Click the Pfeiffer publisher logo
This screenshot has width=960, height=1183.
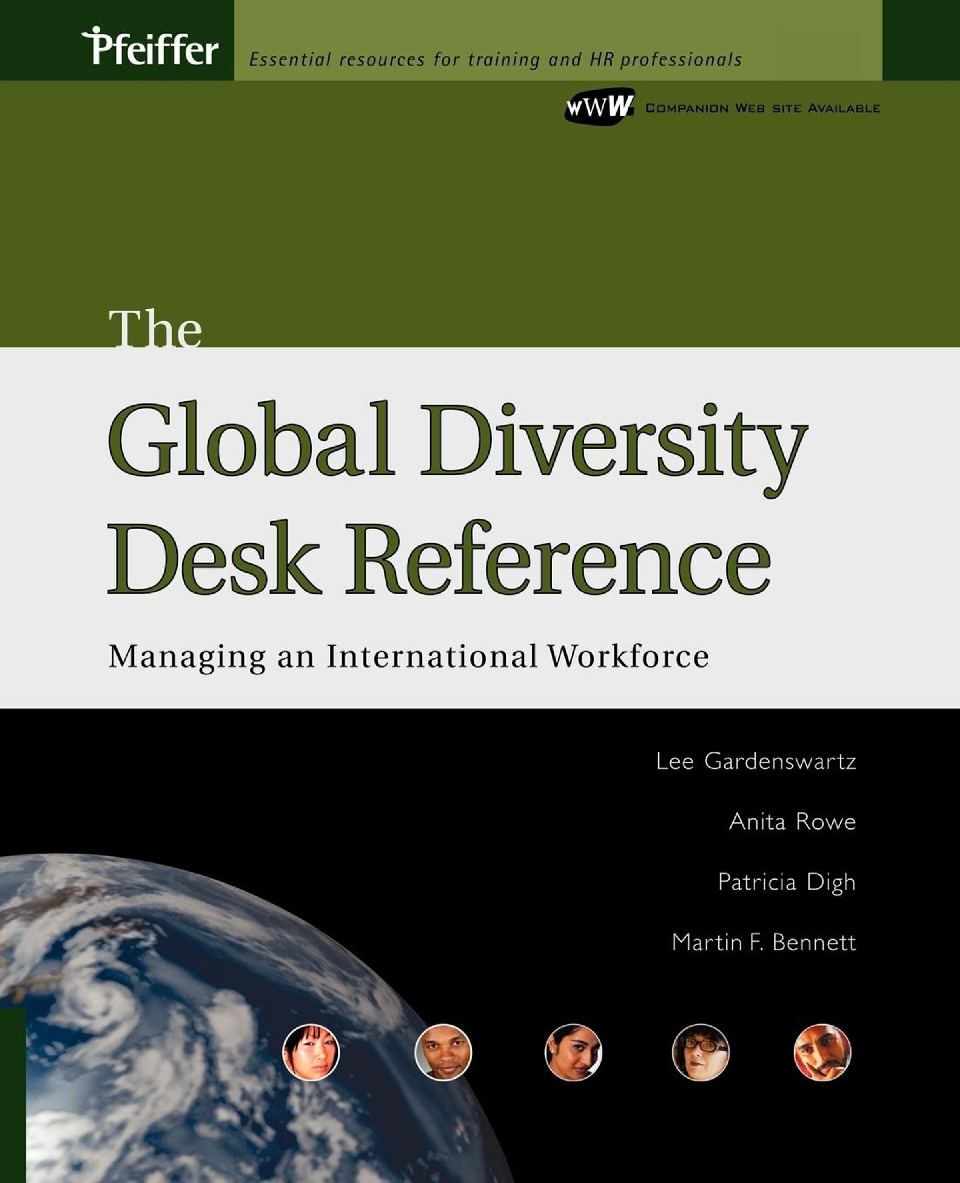(x=150, y=47)
